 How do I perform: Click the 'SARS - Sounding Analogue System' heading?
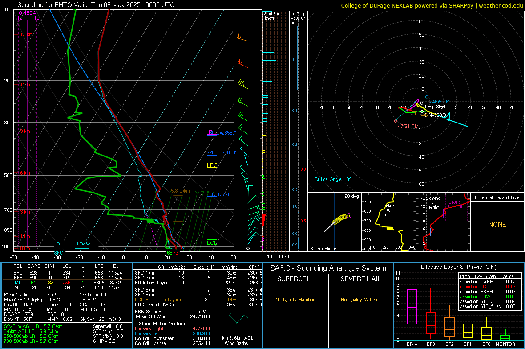328,268
